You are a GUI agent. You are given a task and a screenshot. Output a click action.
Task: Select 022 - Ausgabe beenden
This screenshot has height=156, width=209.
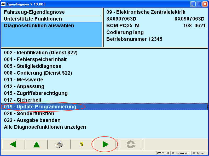pos(32,120)
